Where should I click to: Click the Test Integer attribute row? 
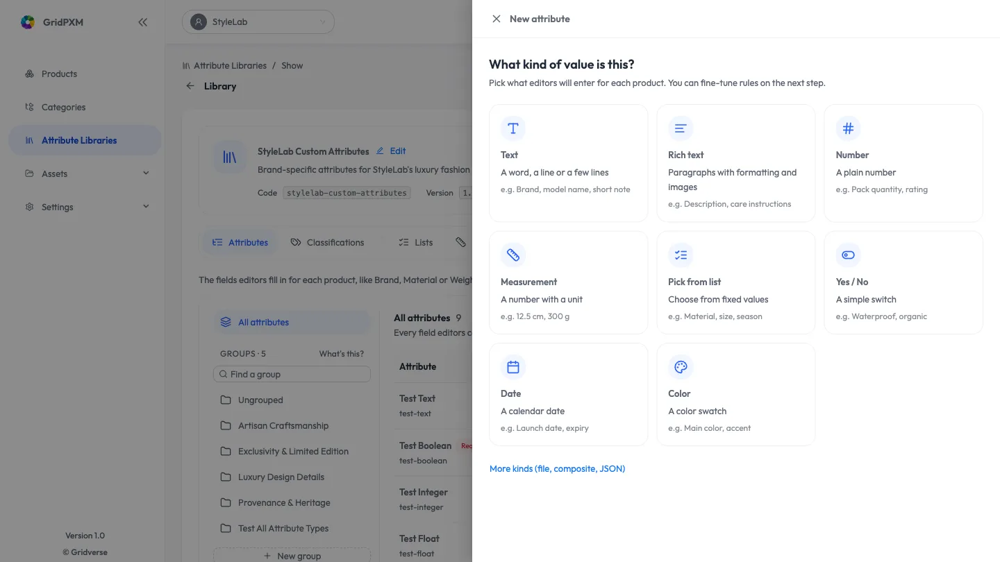coord(433,500)
